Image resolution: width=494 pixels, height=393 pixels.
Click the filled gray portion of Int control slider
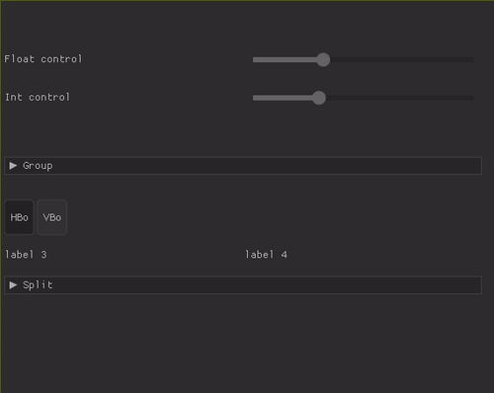[283, 98]
